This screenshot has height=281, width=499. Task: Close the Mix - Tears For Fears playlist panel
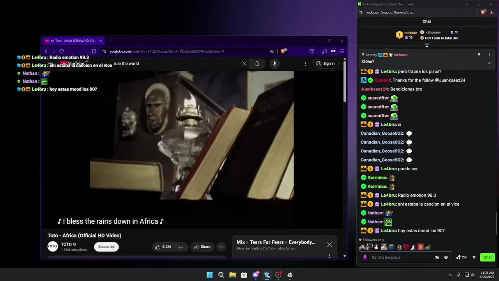point(329,245)
